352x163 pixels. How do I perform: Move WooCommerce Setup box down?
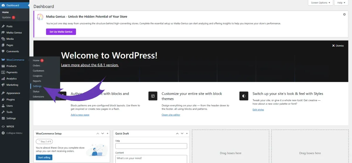click(102, 134)
